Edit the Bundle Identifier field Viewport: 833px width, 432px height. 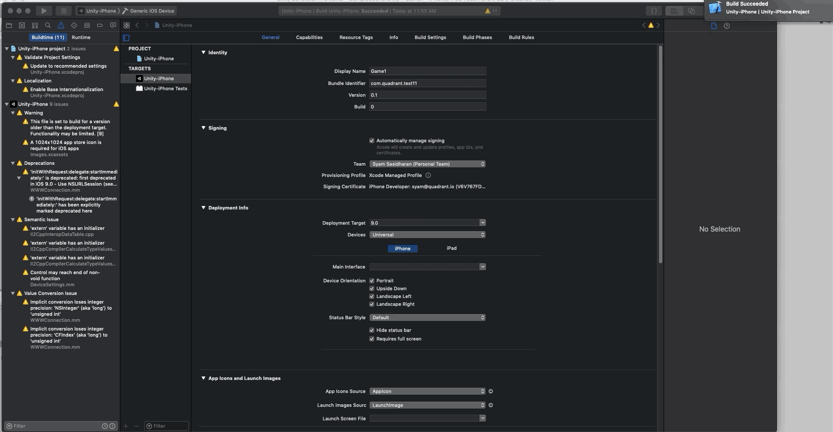(427, 83)
